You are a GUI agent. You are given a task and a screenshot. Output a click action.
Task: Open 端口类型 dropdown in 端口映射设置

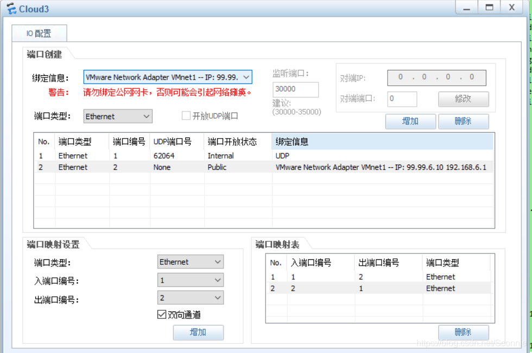191,262
